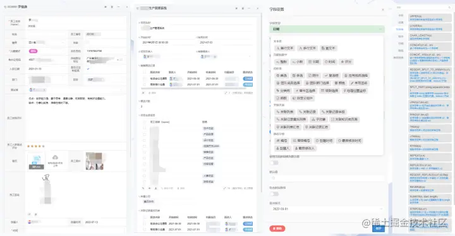Click the pin icon in employee window header

[x=106, y=7]
